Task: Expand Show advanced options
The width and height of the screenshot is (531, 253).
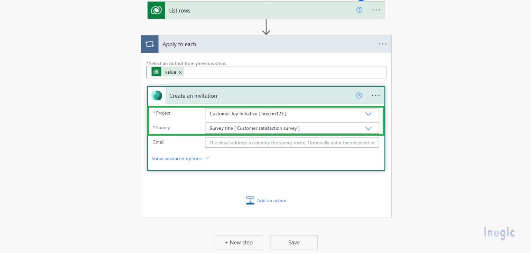Action: [x=177, y=158]
